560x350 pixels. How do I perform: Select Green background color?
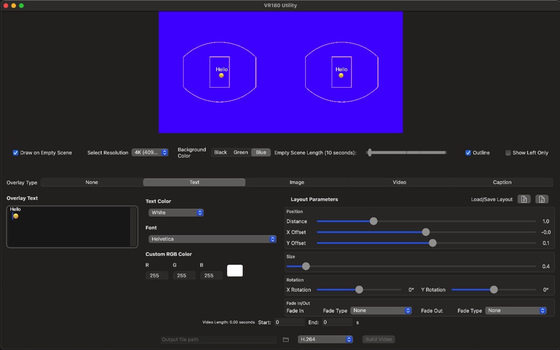241,153
